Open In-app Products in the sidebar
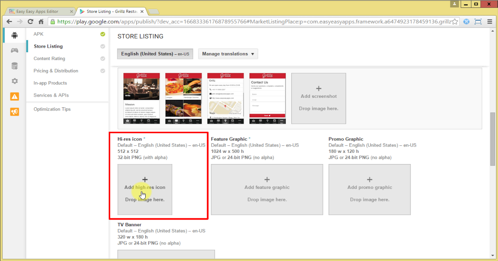The image size is (498, 261). (x=50, y=83)
